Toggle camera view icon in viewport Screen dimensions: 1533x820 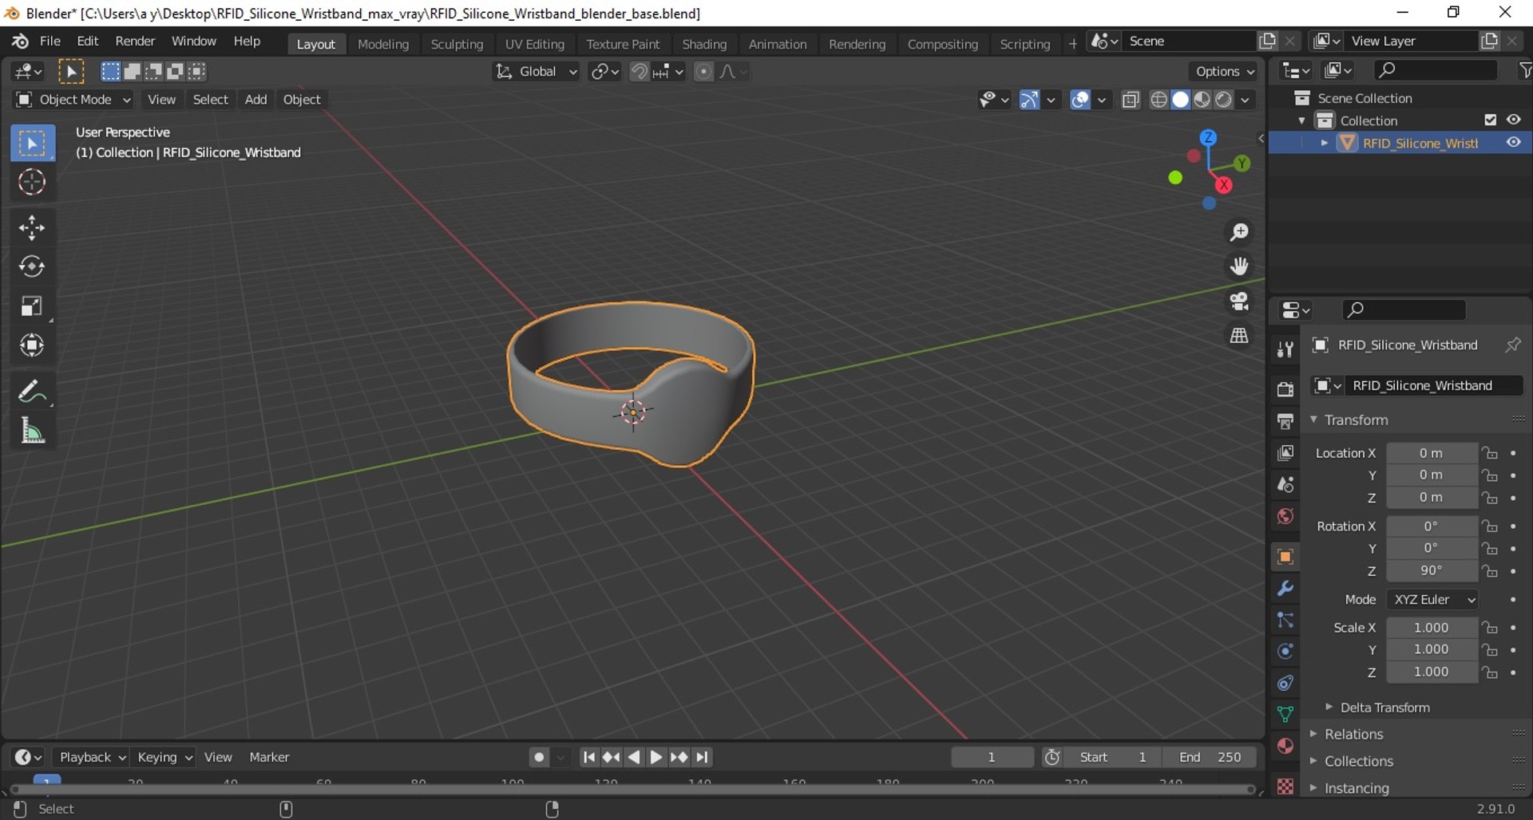point(1239,301)
